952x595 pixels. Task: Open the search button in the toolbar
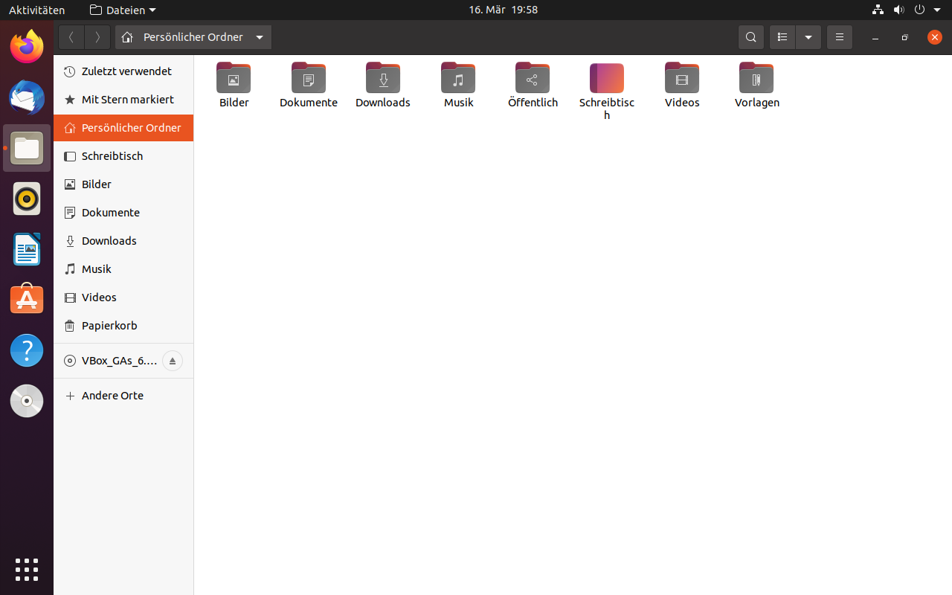point(751,37)
